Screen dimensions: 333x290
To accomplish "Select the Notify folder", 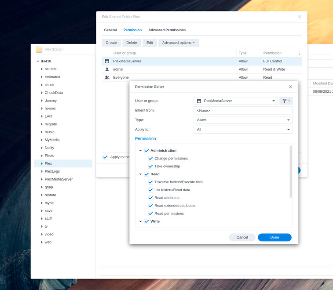I will click(49, 148).
